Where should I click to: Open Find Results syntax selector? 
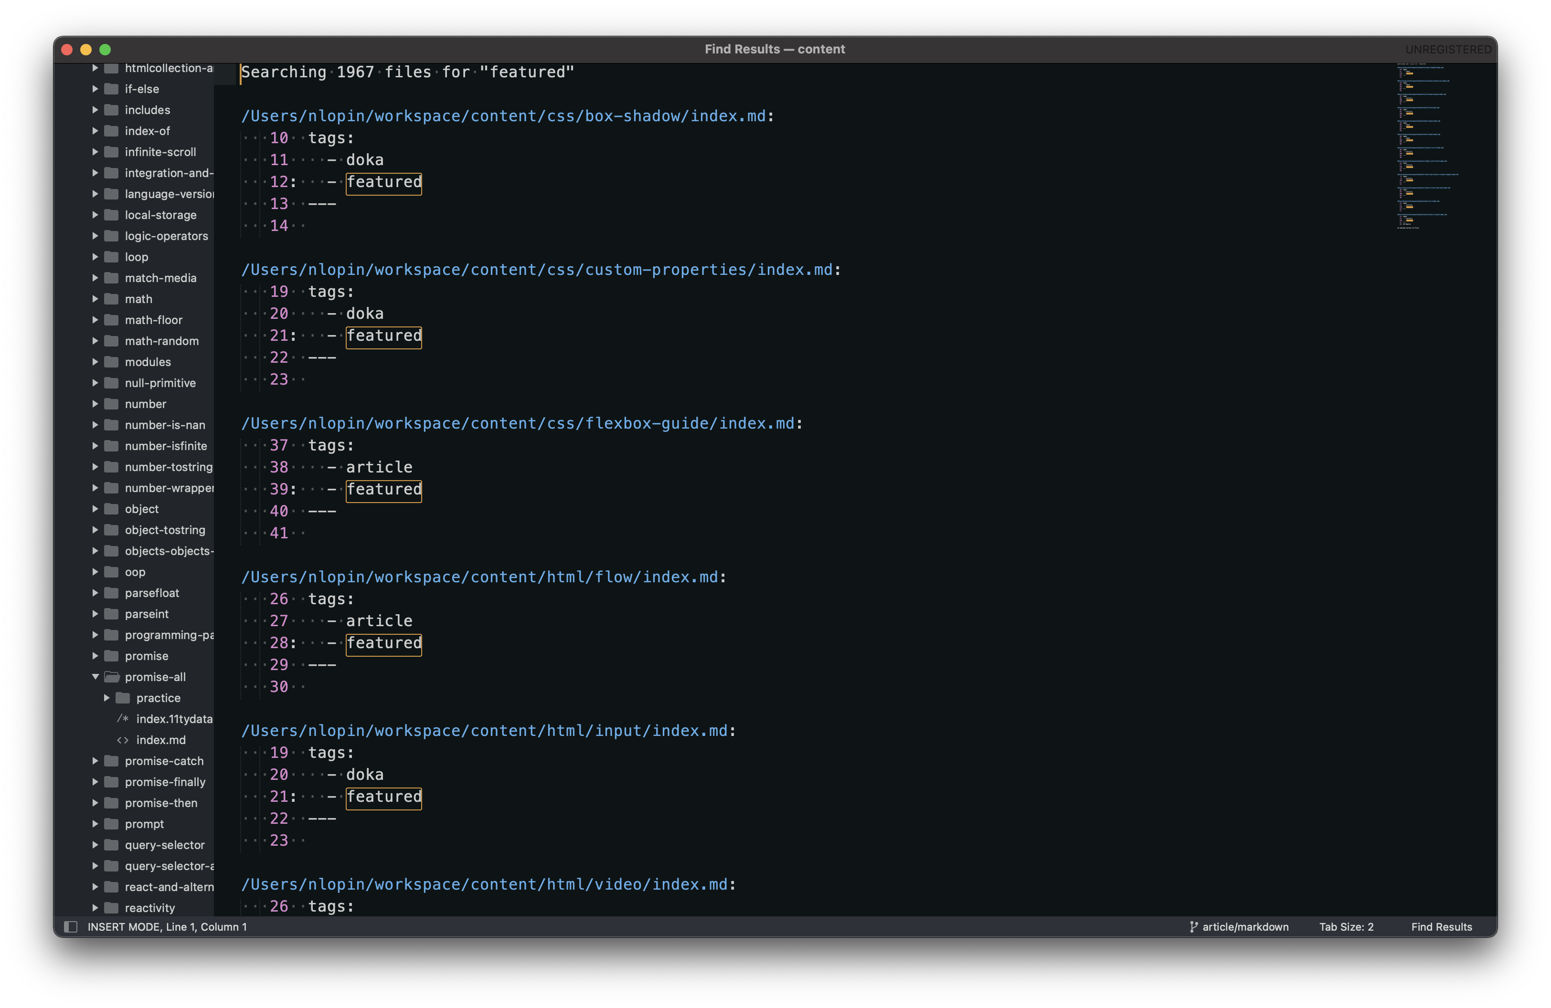pos(1441,926)
